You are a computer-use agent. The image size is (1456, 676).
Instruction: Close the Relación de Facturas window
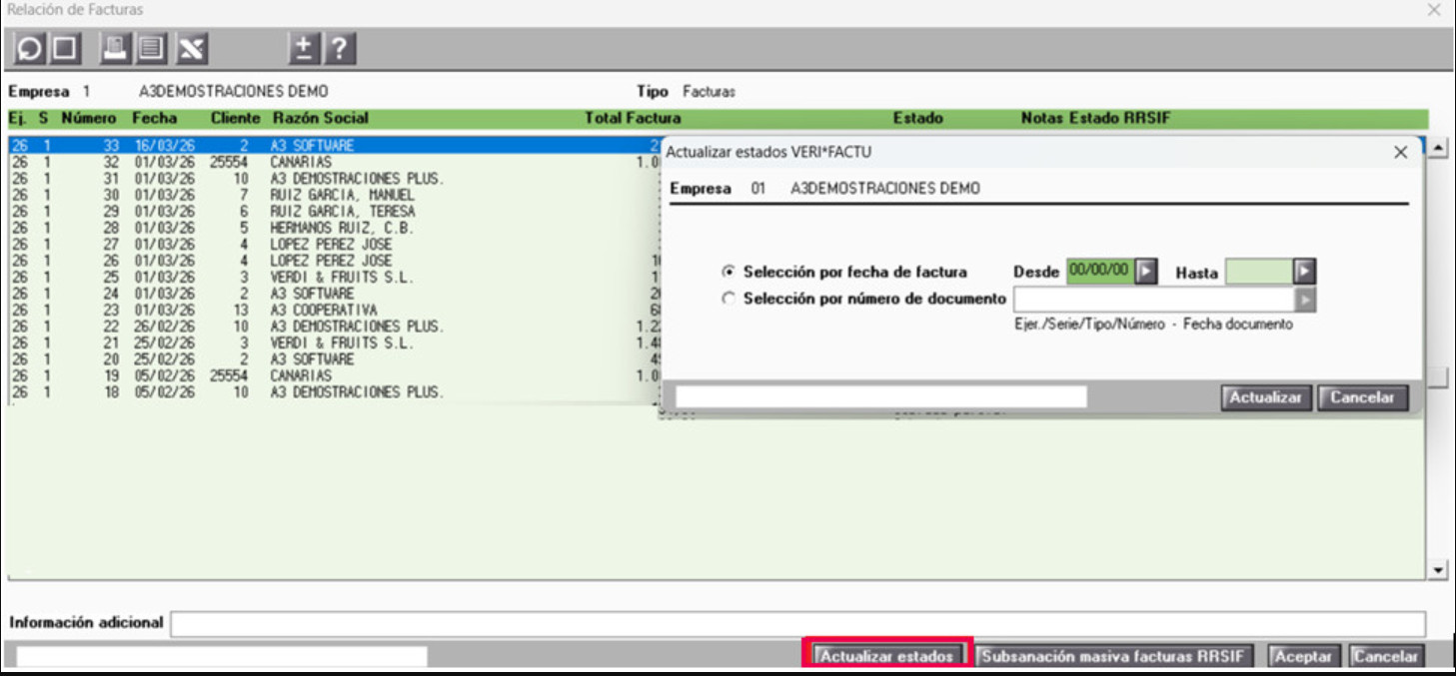pos(1433,10)
